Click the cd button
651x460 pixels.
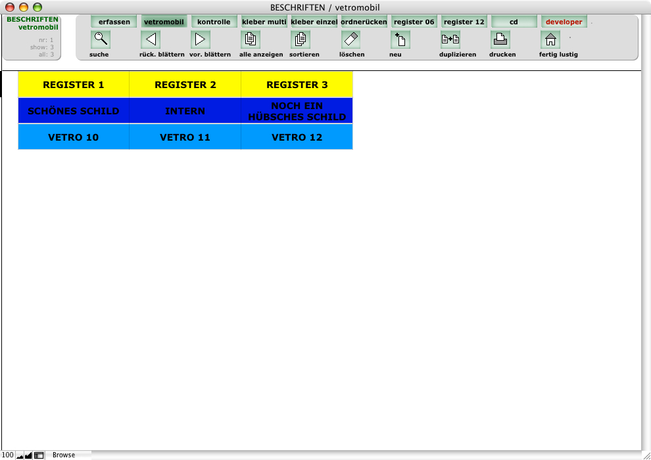point(514,22)
